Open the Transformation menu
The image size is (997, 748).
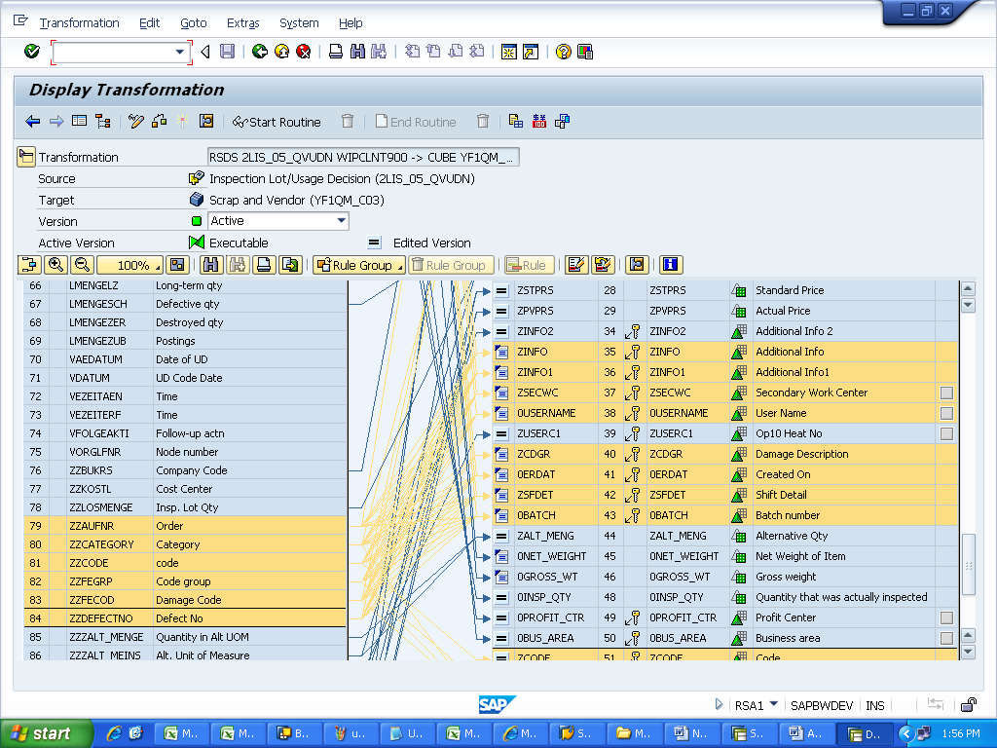(80, 23)
